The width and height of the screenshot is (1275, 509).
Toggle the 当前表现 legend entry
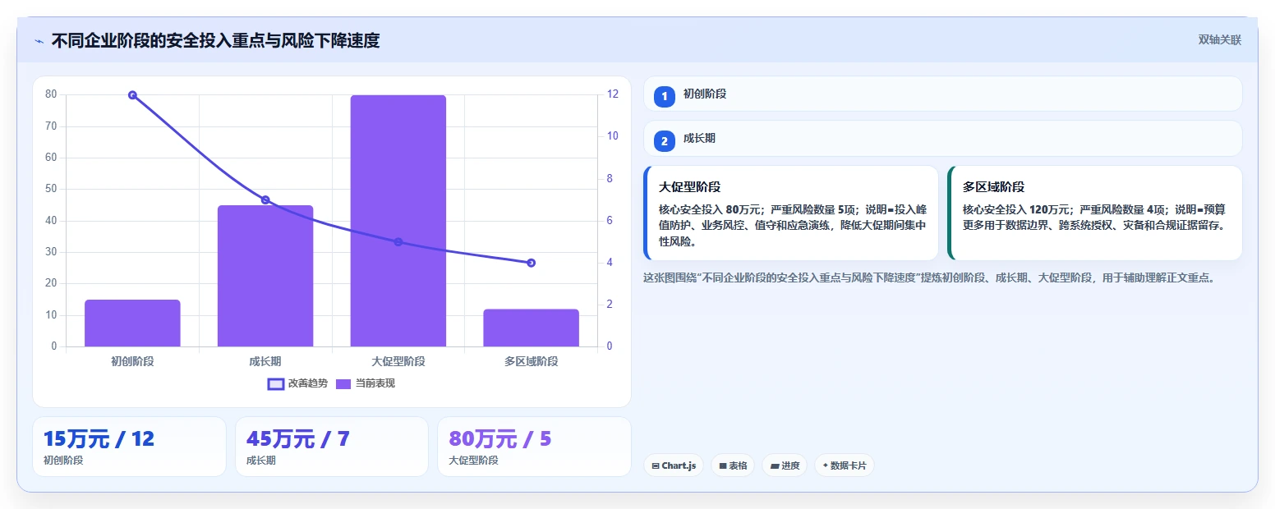[366, 383]
